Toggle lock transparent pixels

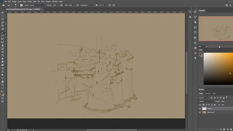204,105
